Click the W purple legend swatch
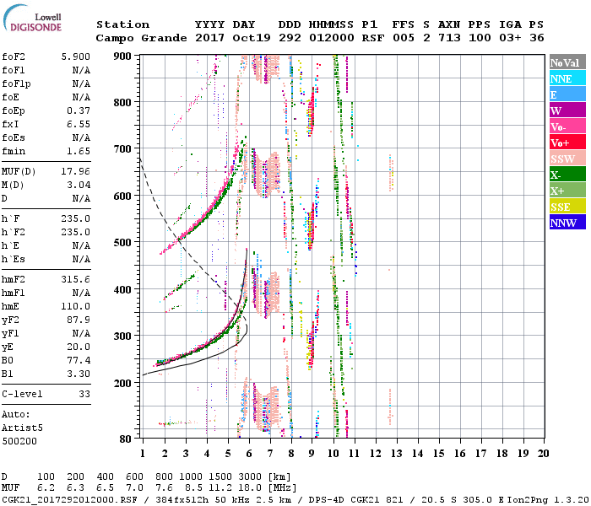Image resolution: width=591 pixels, height=506 pixels. tap(567, 110)
